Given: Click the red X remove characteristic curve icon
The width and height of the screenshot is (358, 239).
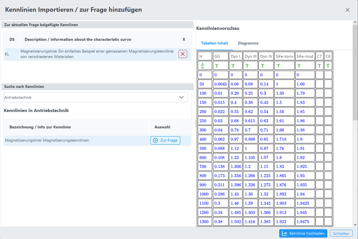Looking at the screenshot, I should coord(183,54).
